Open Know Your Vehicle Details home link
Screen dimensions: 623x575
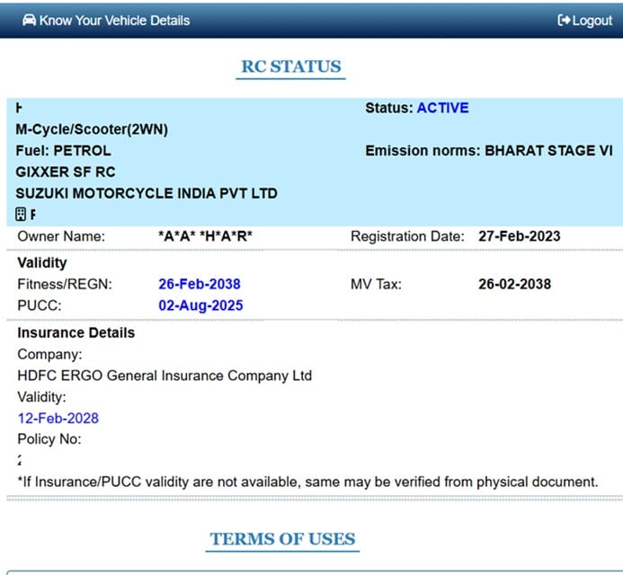pos(114,20)
